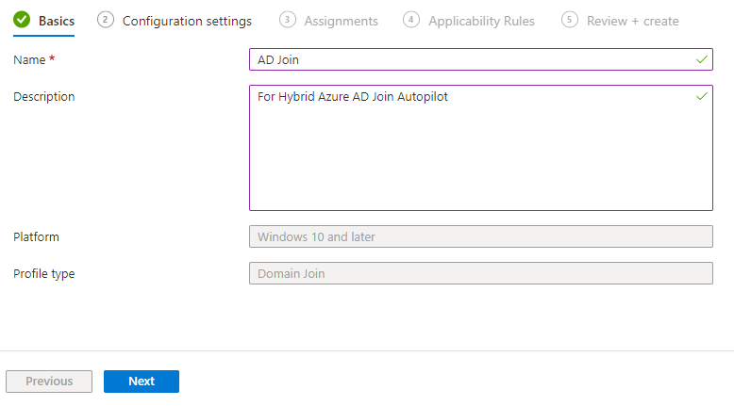
Task: Go to the Assignments tab
Action: point(341,21)
